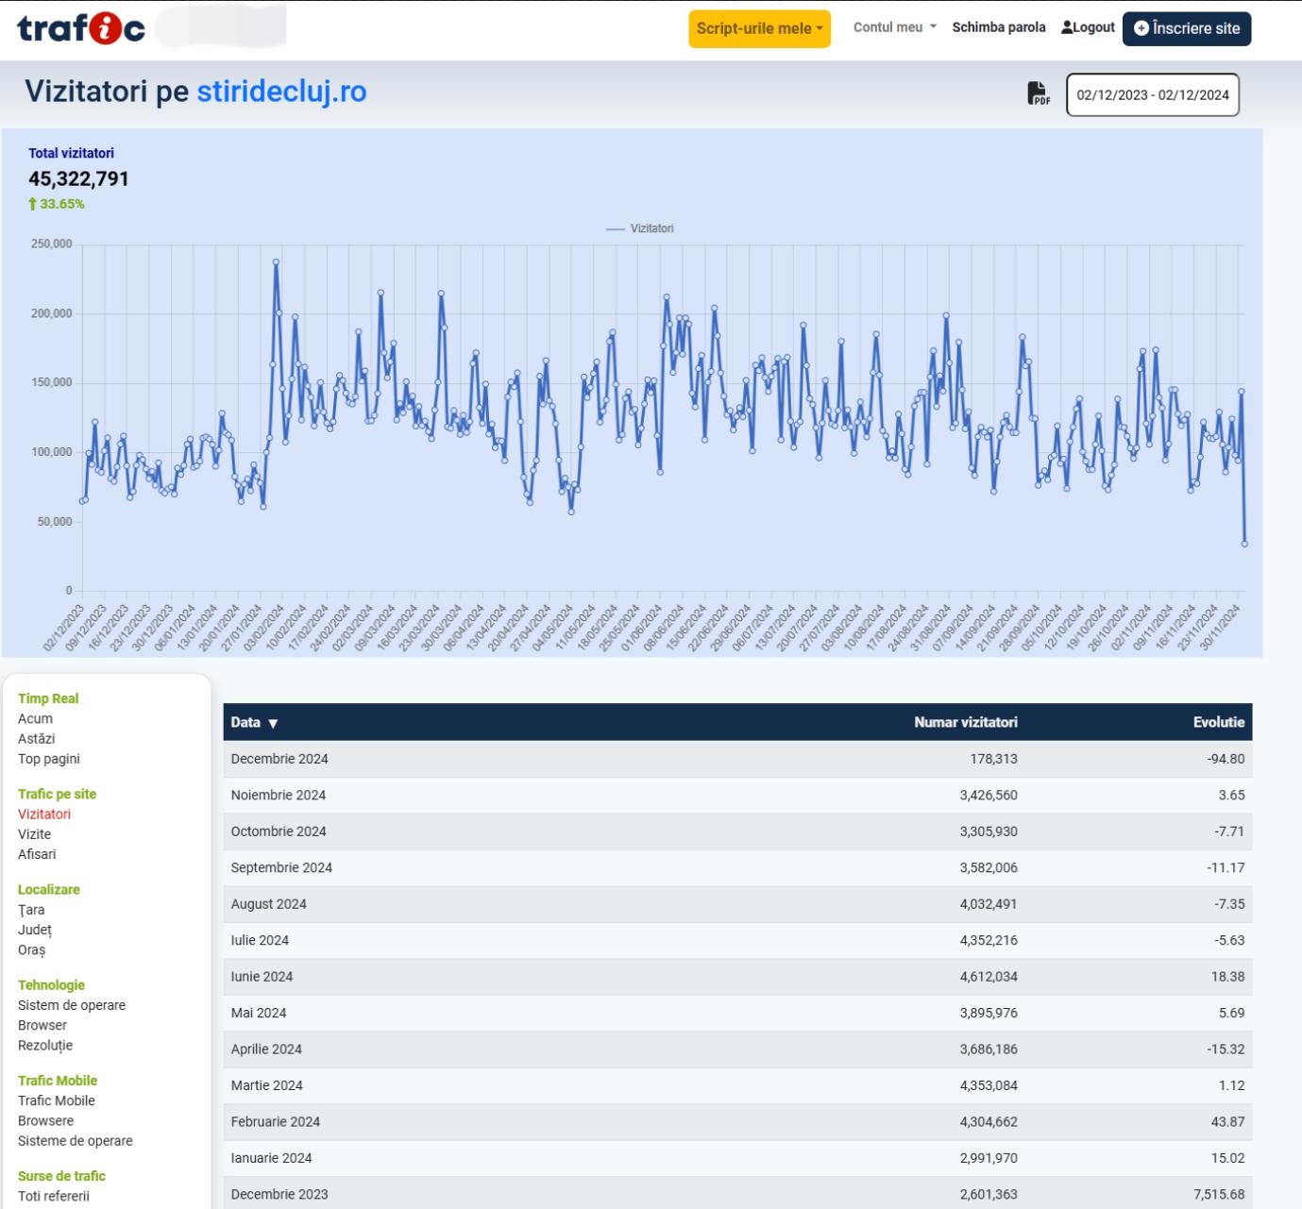Screen dimensions: 1302x1209
Task: Click the plus icon in Înscriere site
Action: 1141,28
